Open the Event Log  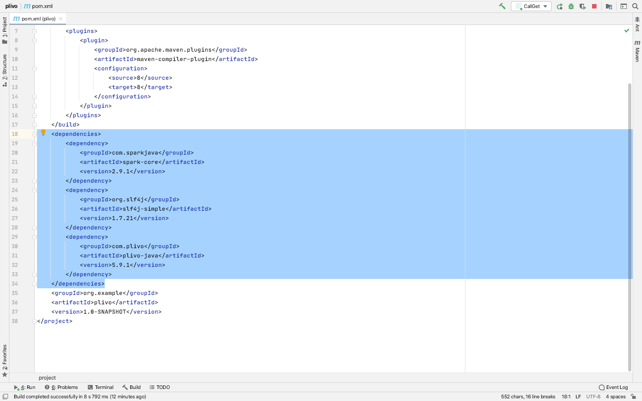tap(613, 387)
